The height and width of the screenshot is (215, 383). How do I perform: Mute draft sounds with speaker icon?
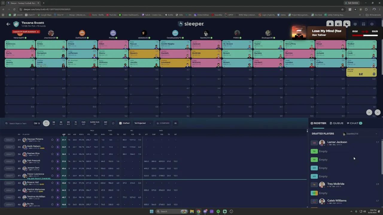pyautogui.click(x=338, y=24)
